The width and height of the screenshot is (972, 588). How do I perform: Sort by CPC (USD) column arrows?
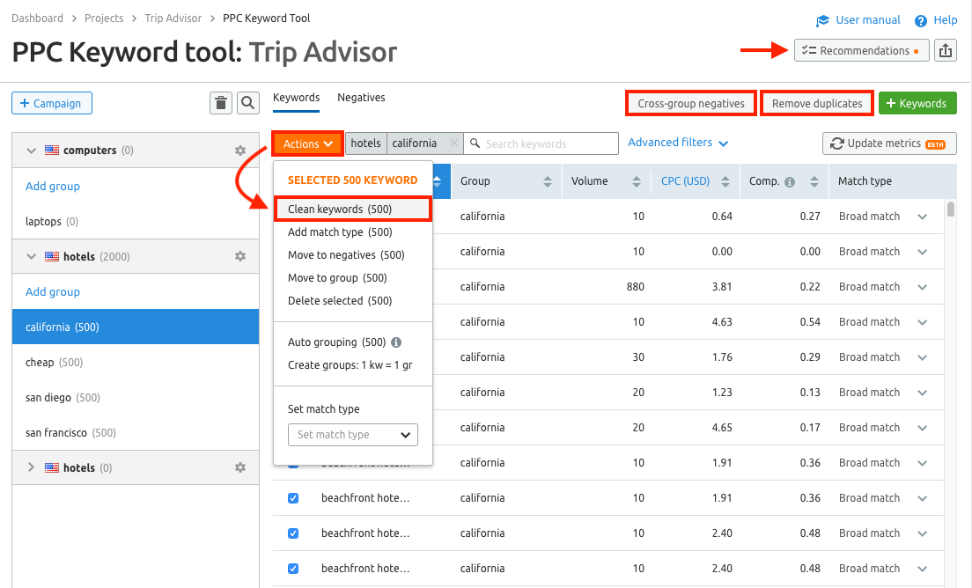click(725, 181)
